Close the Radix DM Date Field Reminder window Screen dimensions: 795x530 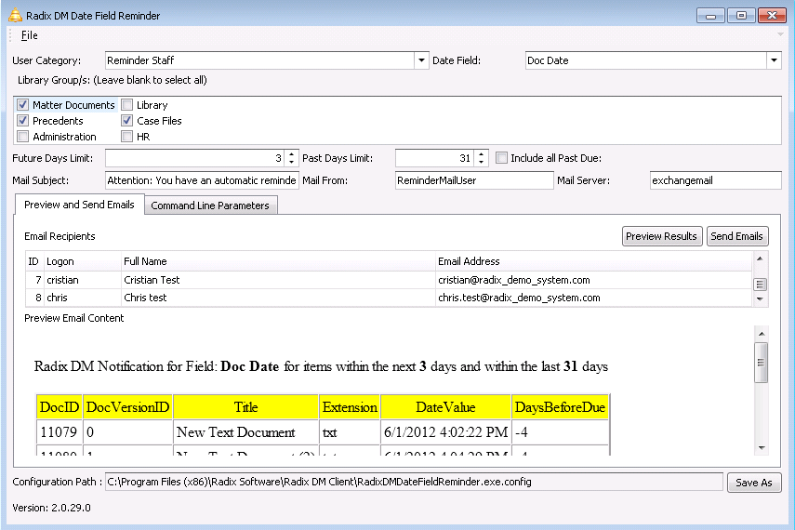[772, 16]
